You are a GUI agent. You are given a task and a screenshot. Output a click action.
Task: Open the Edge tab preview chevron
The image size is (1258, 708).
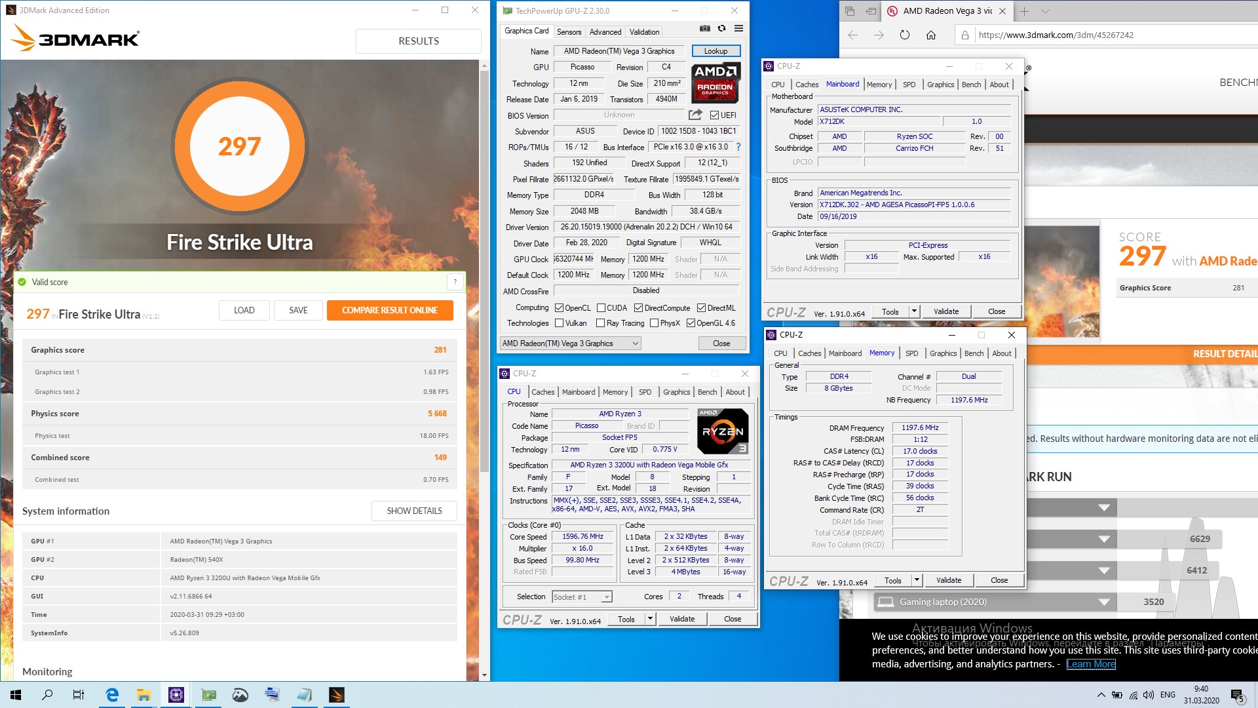coord(1045,11)
